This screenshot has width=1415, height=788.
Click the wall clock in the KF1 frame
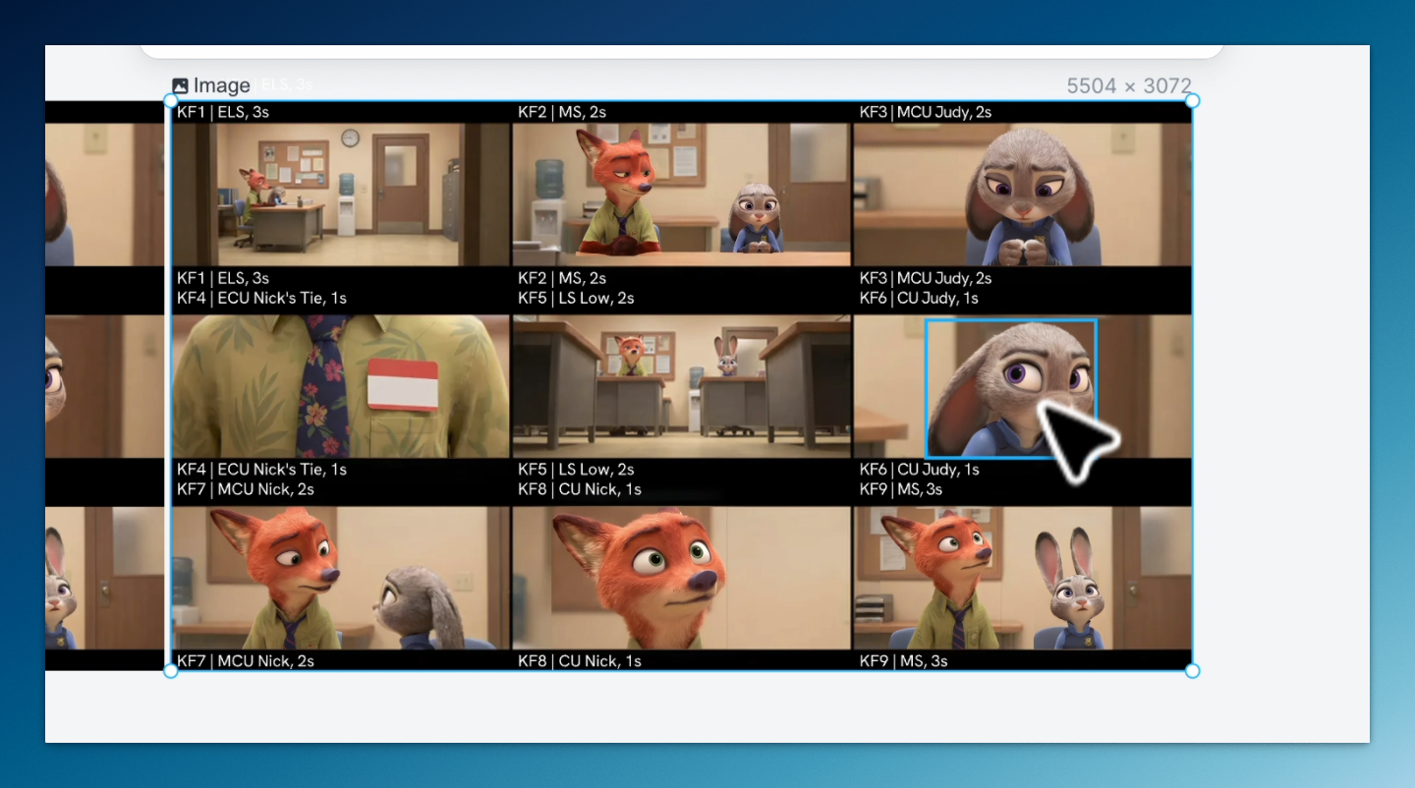click(350, 139)
